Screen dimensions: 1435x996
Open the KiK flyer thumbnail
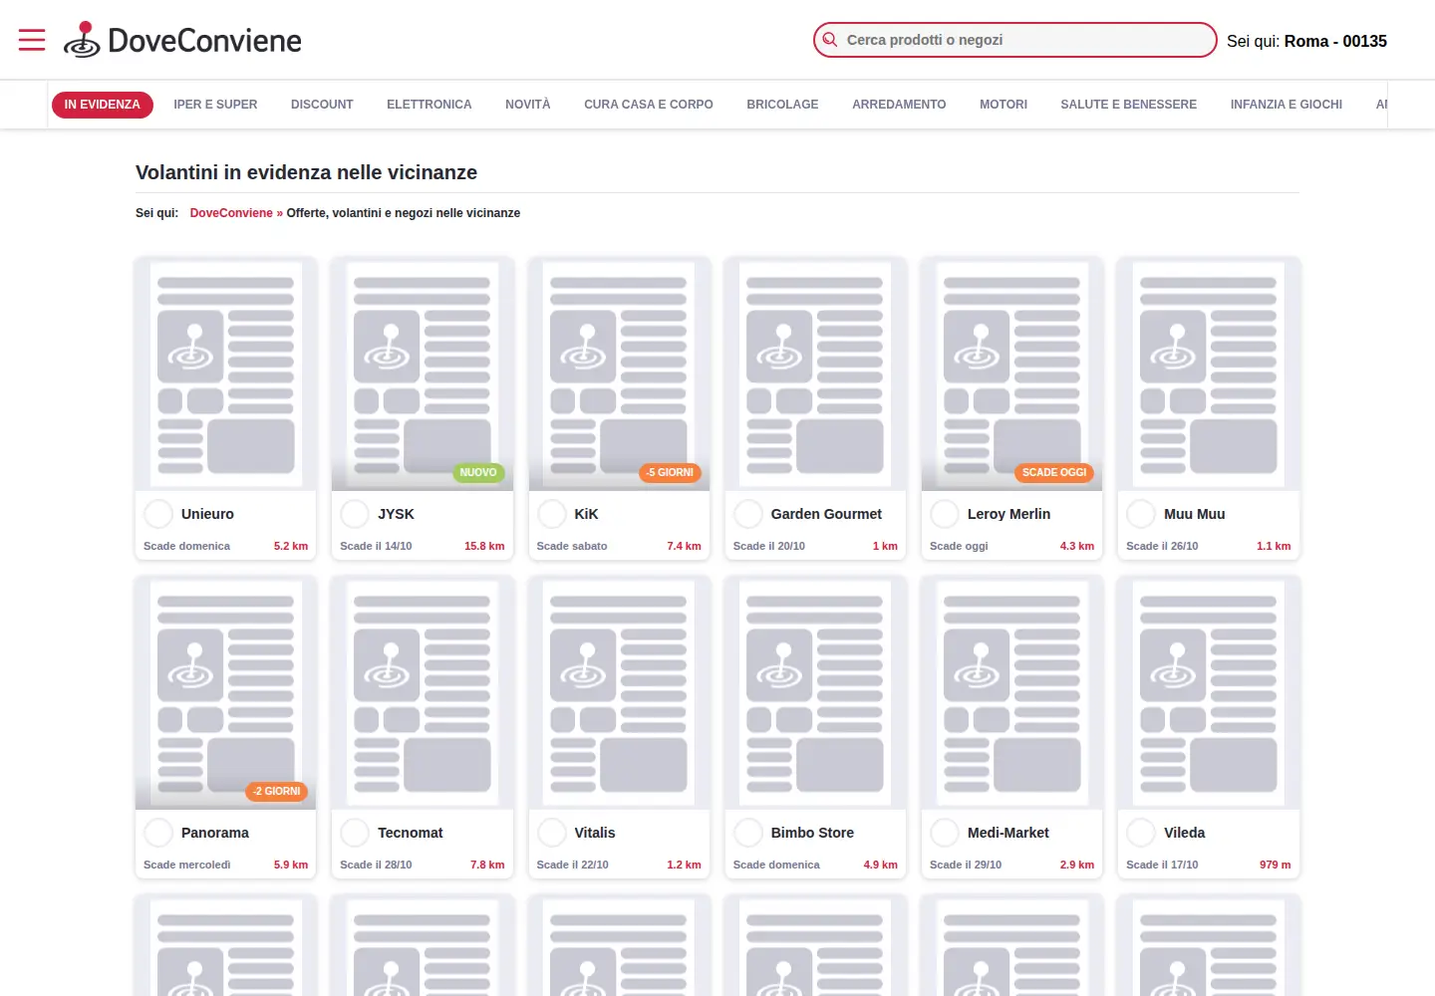[x=619, y=373]
